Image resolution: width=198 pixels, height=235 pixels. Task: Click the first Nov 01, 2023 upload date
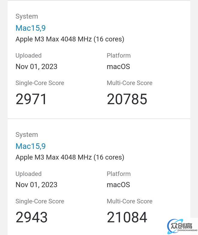(x=37, y=67)
